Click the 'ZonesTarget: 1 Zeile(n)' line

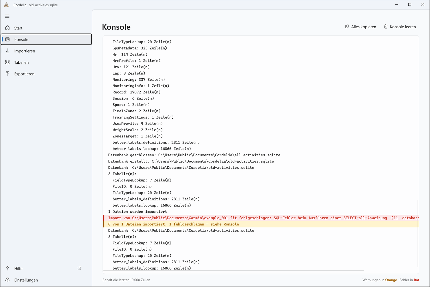tap(138, 136)
